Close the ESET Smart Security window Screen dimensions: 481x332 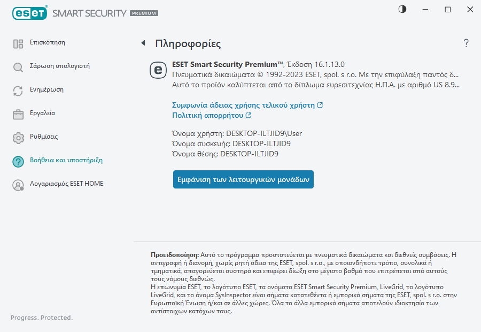(470, 10)
